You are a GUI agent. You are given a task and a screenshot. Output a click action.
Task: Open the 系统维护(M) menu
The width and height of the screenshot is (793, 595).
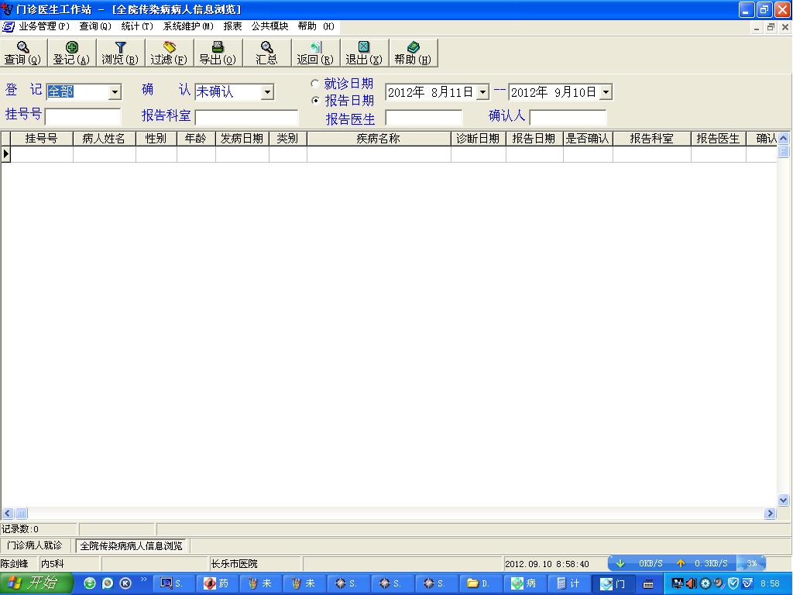[x=188, y=26]
